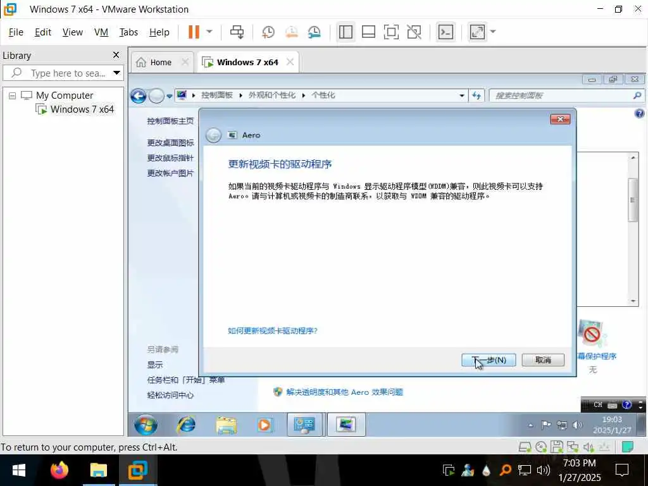The height and width of the screenshot is (486, 648).
Task: Open the console view icon
Action: tap(445, 32)
